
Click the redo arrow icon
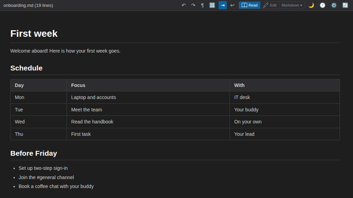pyautogui.click(x=193, y=5)
